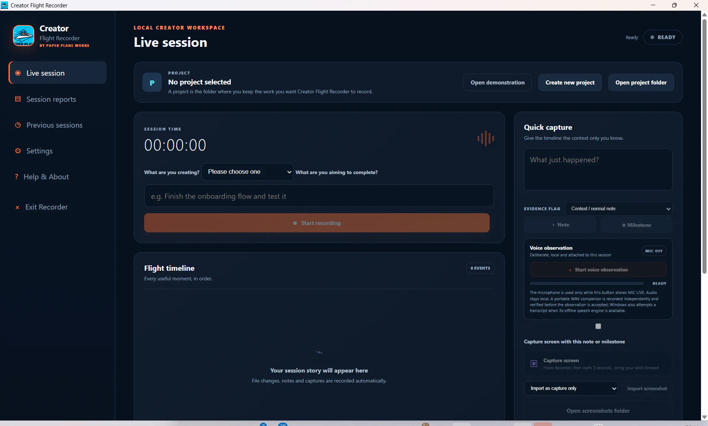Click the Settings gear icon
Viewport: 708px width, 426px height.
coord(18,151)
